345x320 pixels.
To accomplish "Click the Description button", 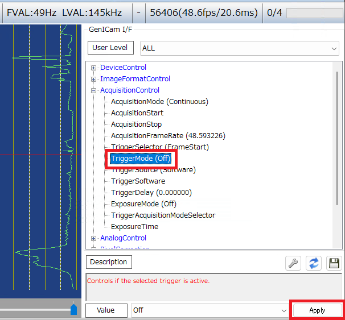I will pyautogui.click(x=108, y=262).
